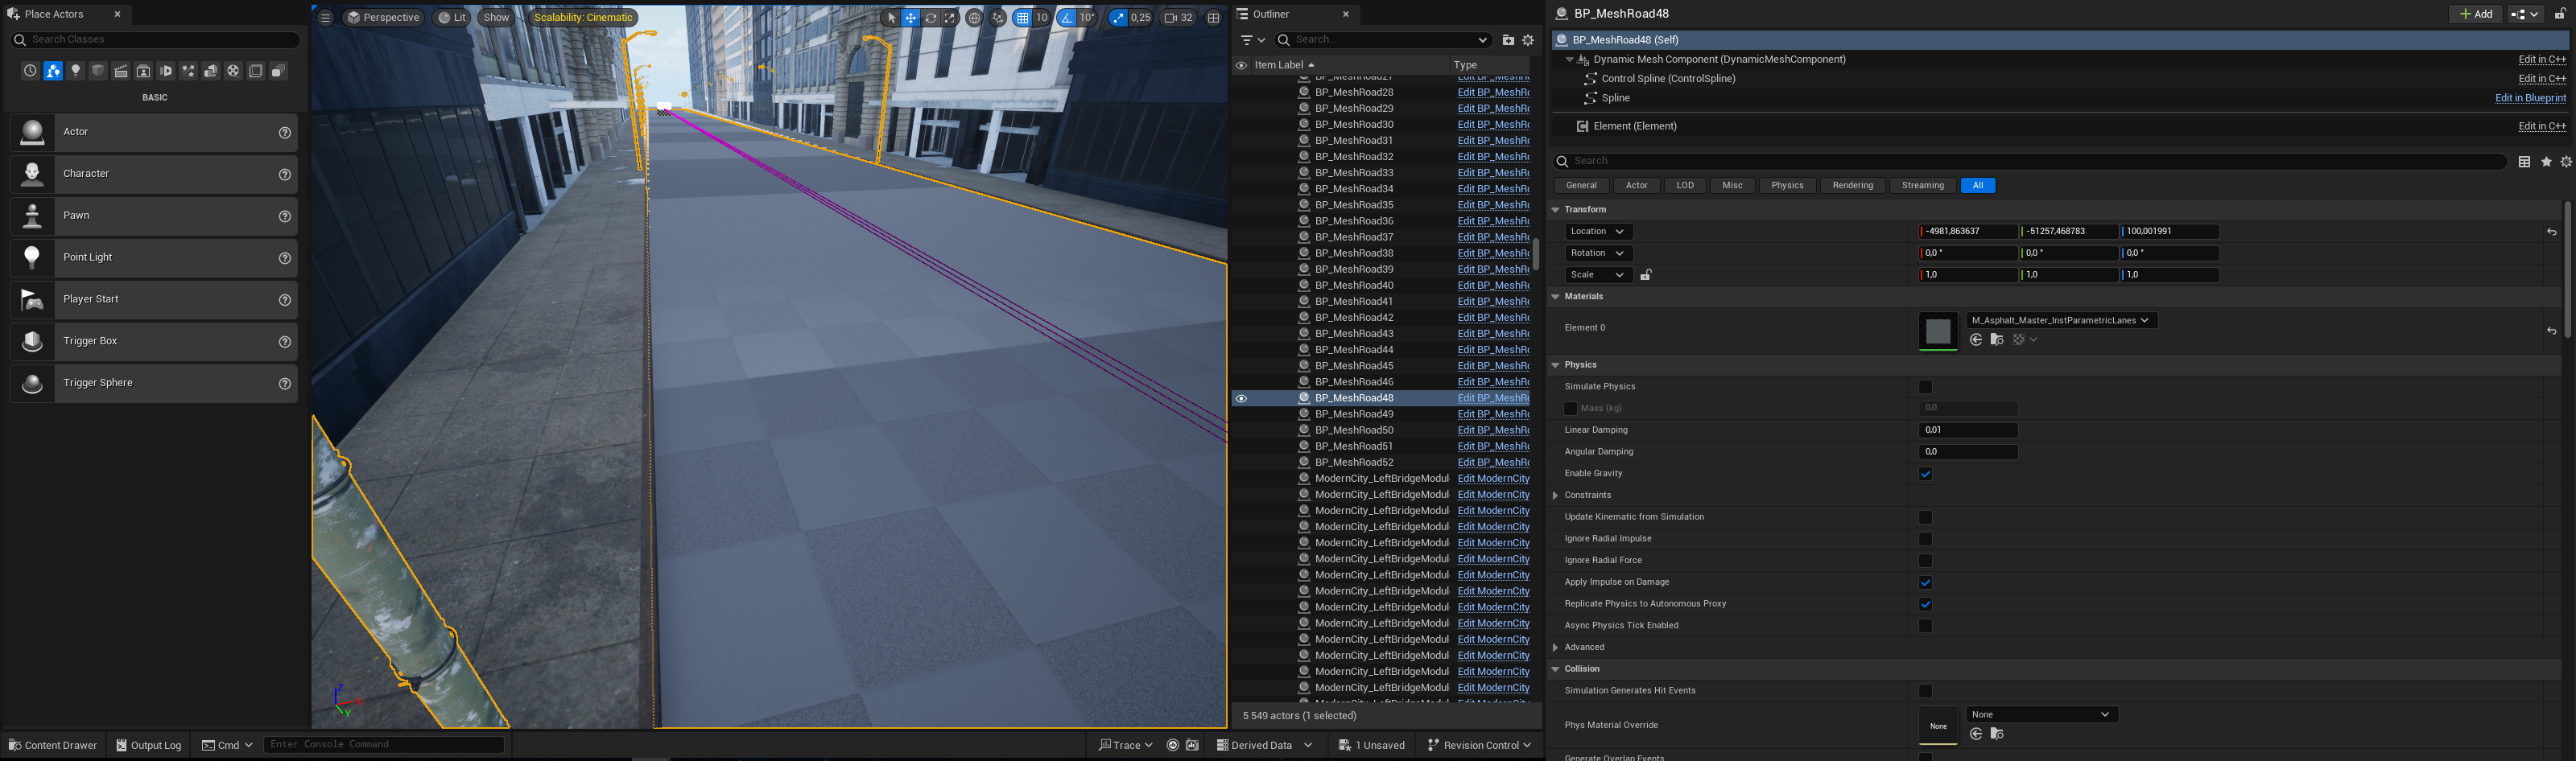The height and width of the screenshot is (761, 2576).
Task: Open Outliner settings gear
Action: click(x=1528, y=40)
